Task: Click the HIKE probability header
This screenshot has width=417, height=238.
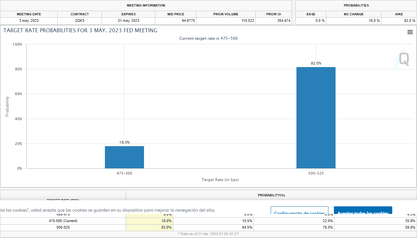Action: (x=399, y=14)
